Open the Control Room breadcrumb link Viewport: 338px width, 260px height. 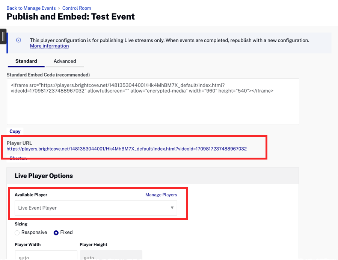77,8
